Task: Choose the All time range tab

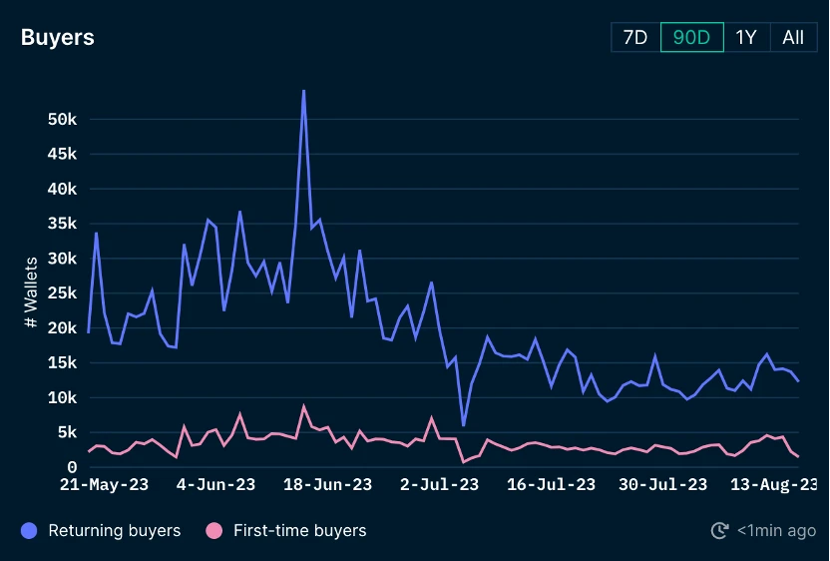Action: (793, 38)
